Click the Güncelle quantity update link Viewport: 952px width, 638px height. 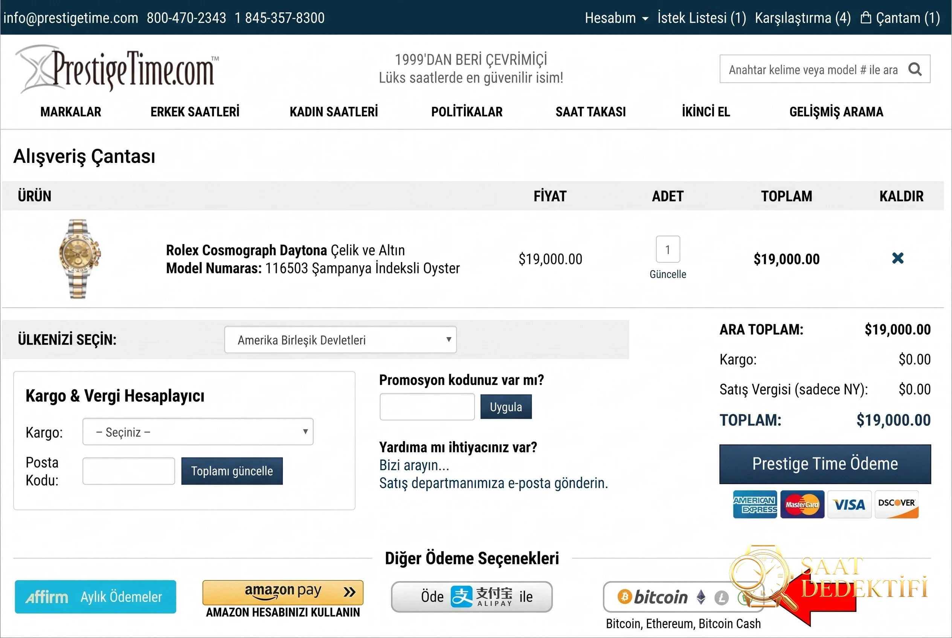668,274
